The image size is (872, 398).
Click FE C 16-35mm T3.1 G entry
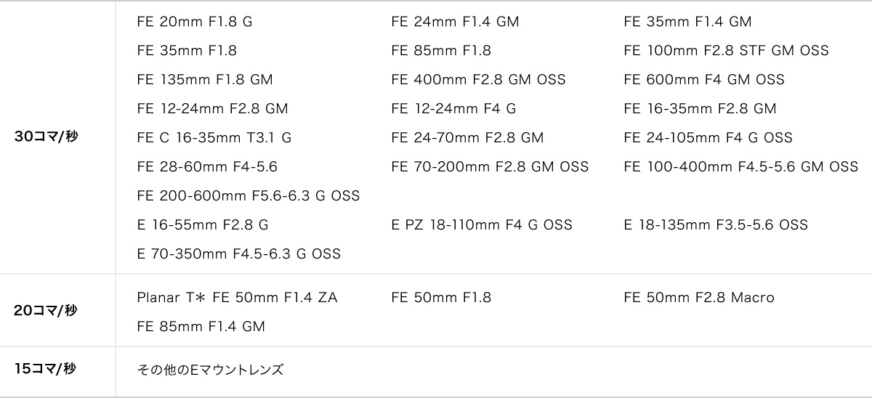click(x=214, y=138)
